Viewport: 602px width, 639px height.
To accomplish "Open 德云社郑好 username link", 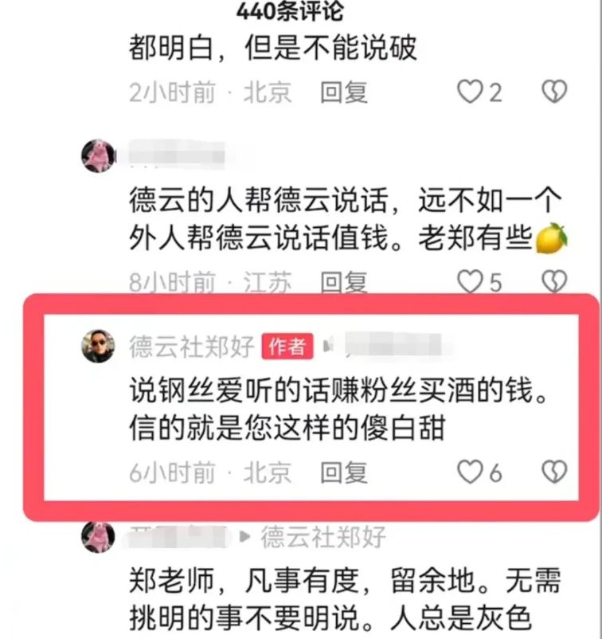I will tap(191, 347).
